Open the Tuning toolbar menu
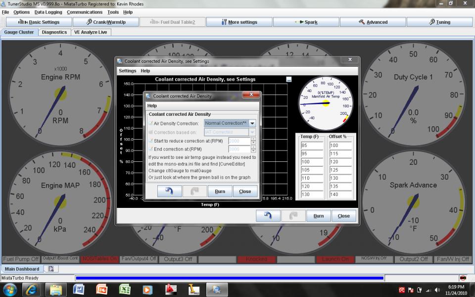 [439, 22]
